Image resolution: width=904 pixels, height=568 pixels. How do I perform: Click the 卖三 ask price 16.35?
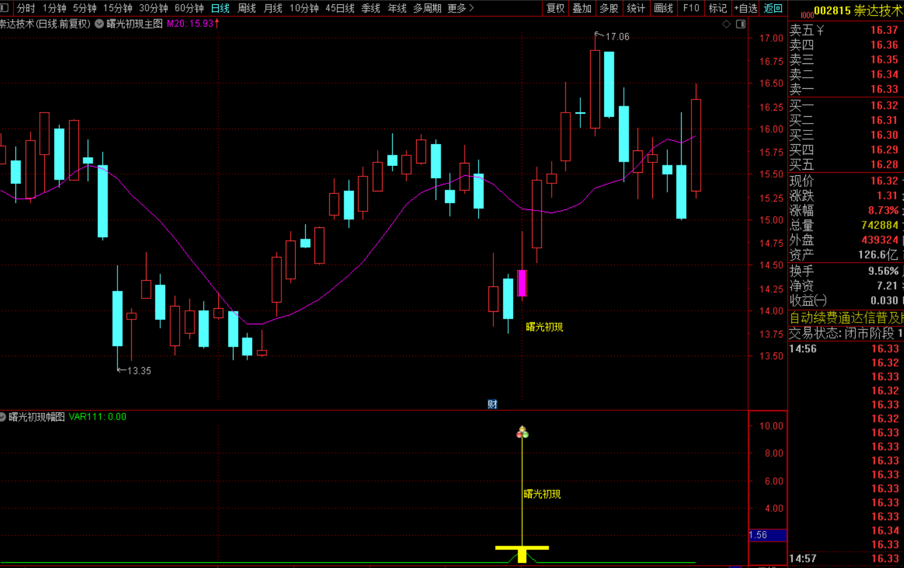pyautogui.click(x=884, y=60)
